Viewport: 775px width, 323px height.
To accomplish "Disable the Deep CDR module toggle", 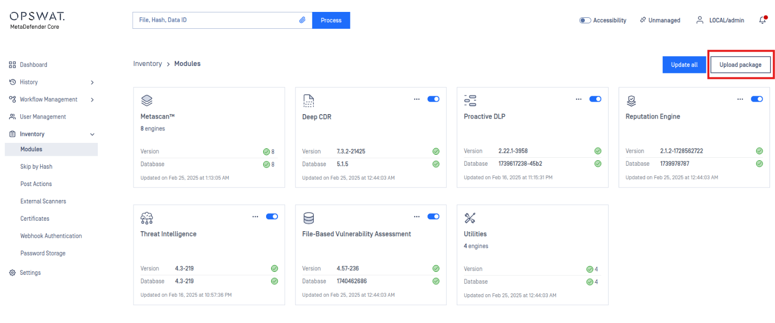I will 433,99.
